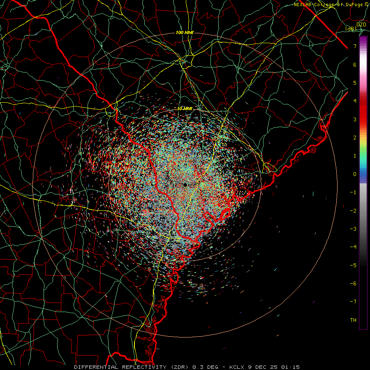Image resolution: width=370 pixels, height=370 pixels.
Task: Click the "TH" label on the color scale
Action: click(x=353, y=320)
